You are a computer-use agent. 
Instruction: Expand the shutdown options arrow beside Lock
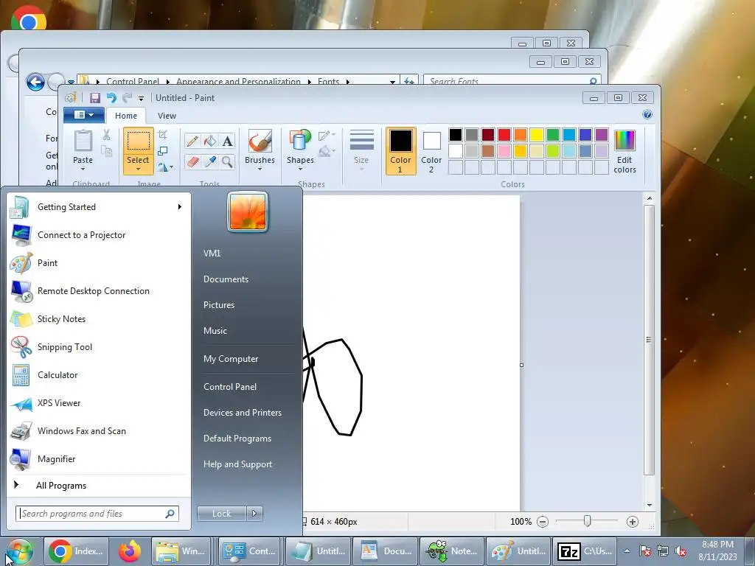coord(254,514)
